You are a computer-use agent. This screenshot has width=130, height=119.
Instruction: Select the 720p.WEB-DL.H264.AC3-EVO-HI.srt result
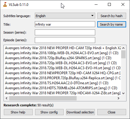click(63, 68)
